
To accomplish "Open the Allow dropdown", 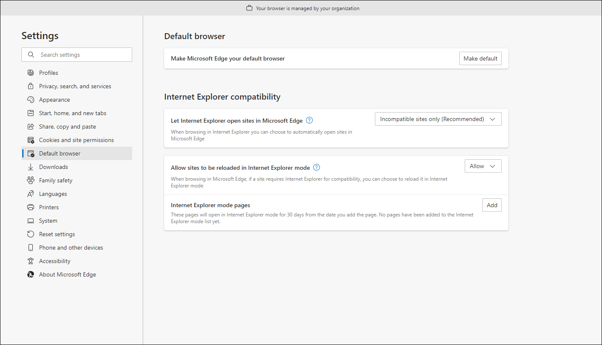I will pos(483,166).
